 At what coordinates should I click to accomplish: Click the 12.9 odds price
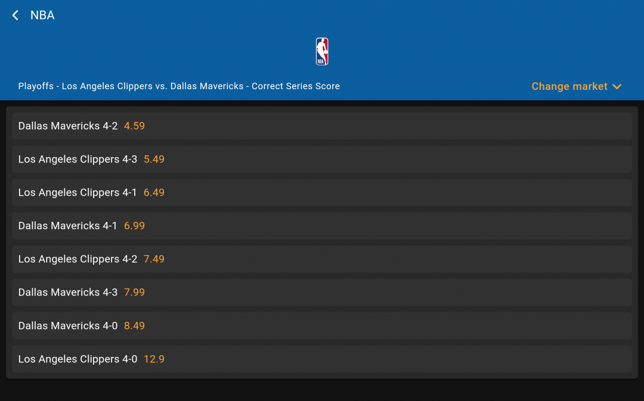coord(154,359)
